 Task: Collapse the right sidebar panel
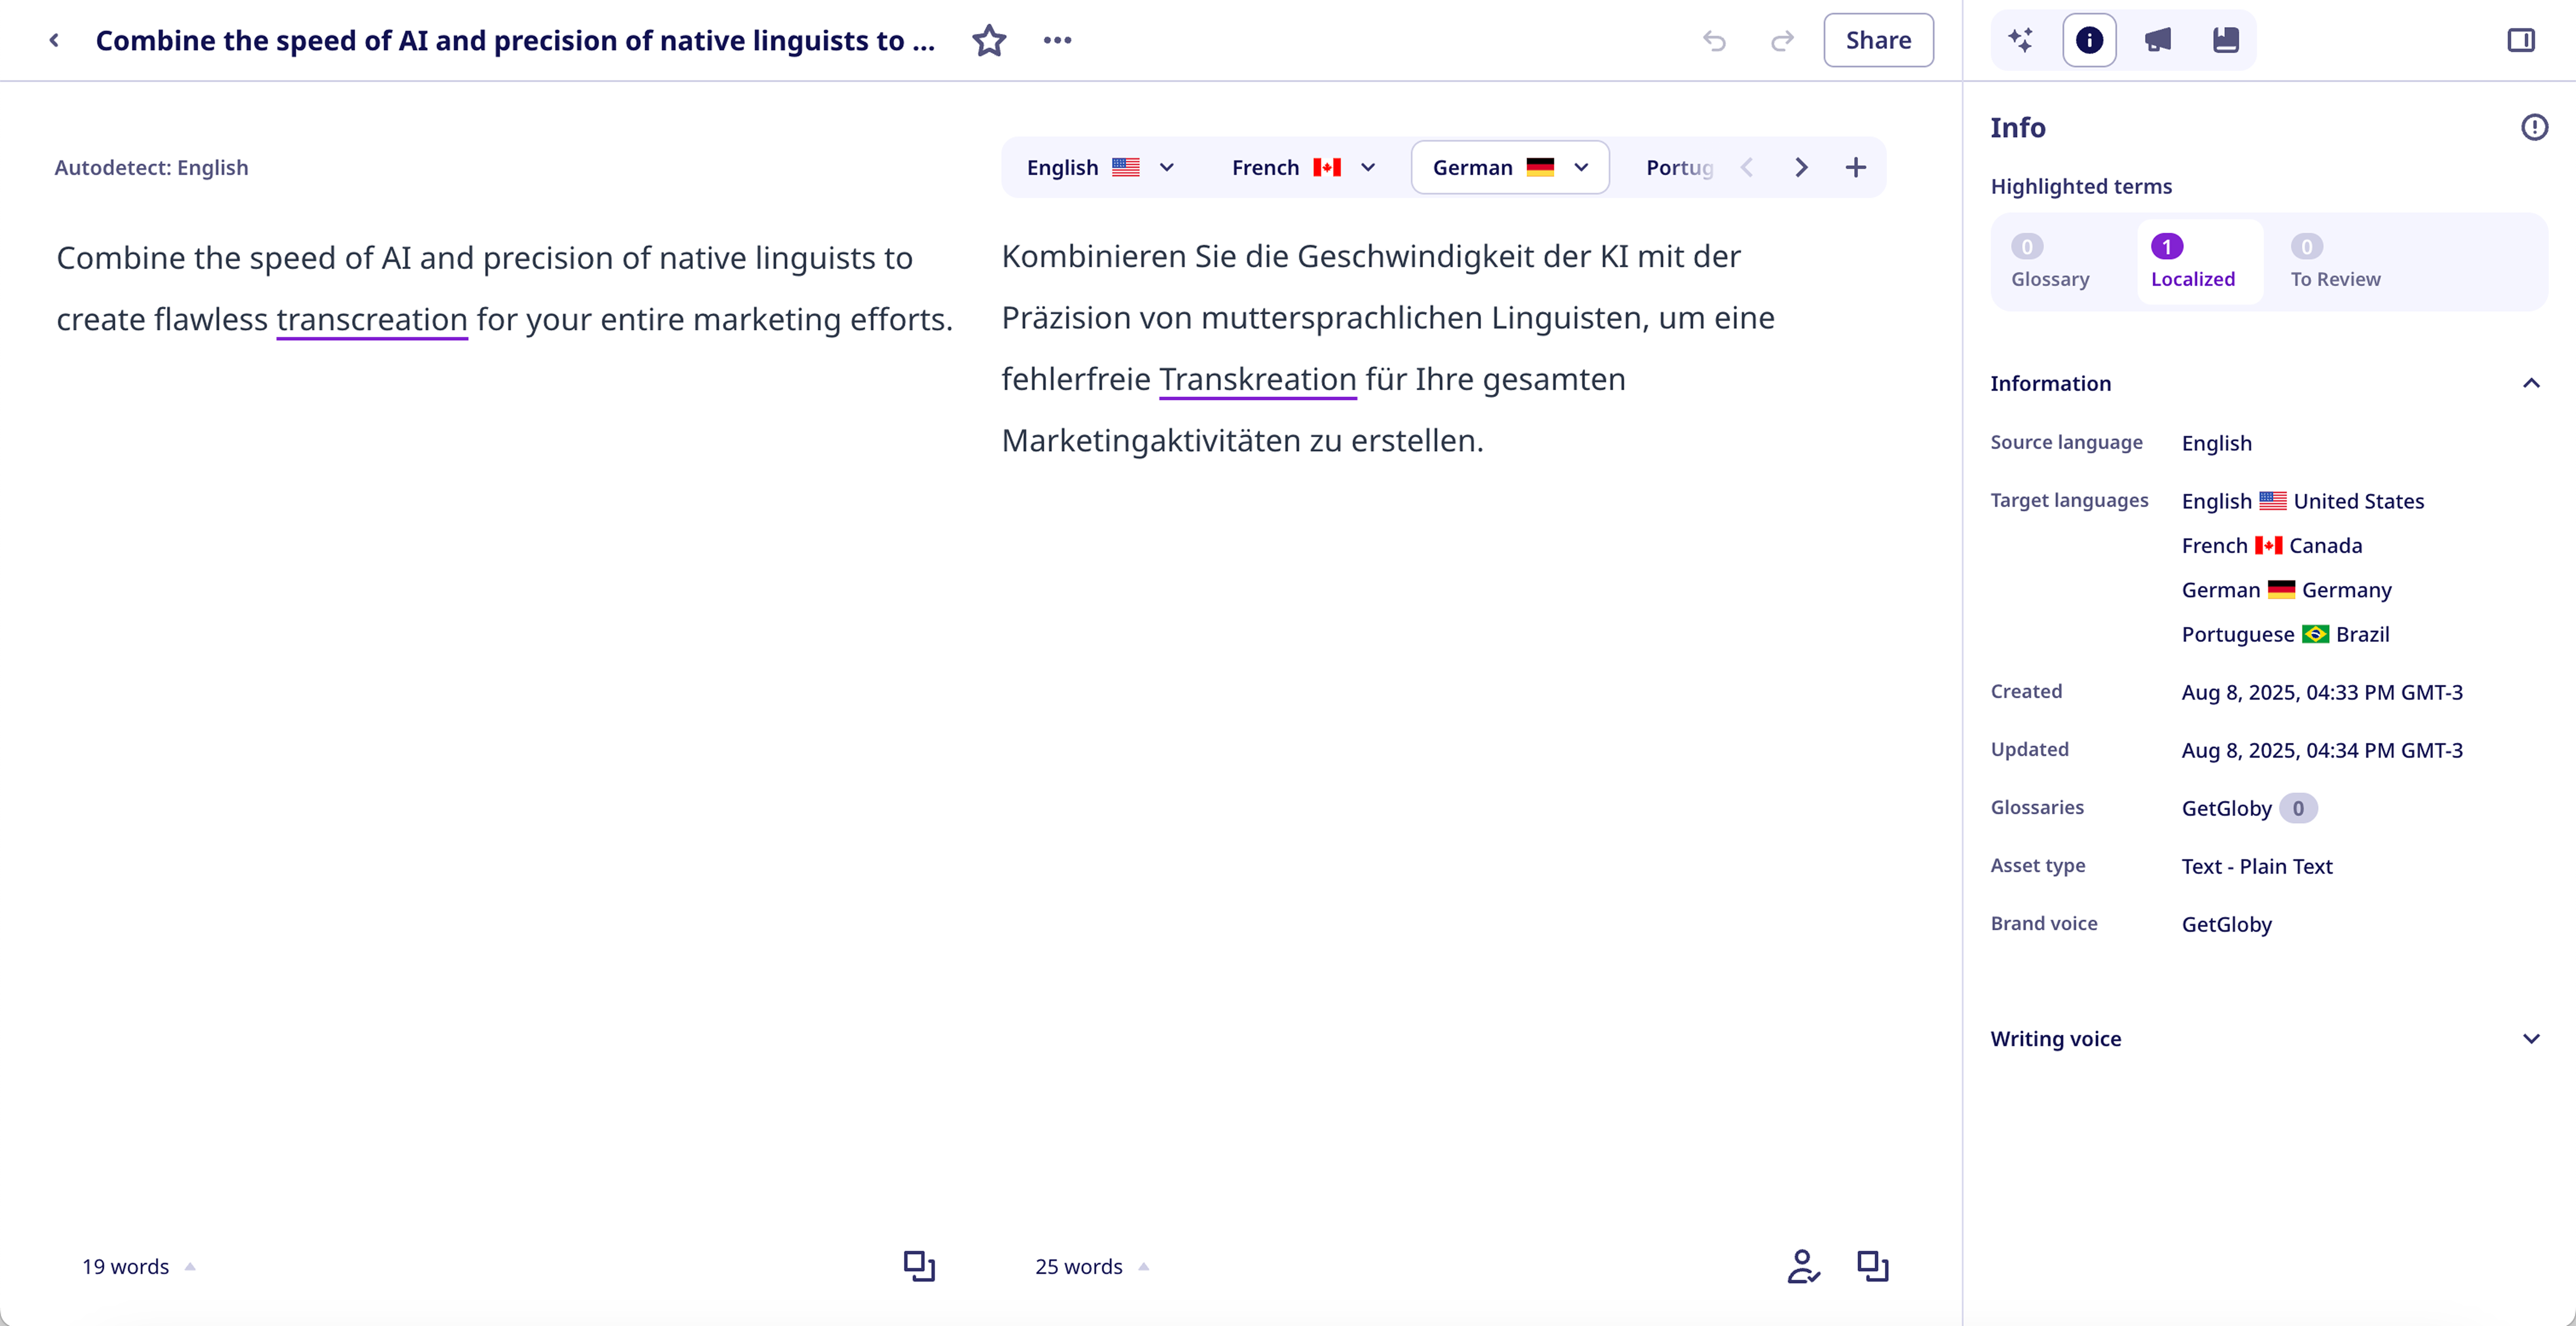tap(2521, 40)
